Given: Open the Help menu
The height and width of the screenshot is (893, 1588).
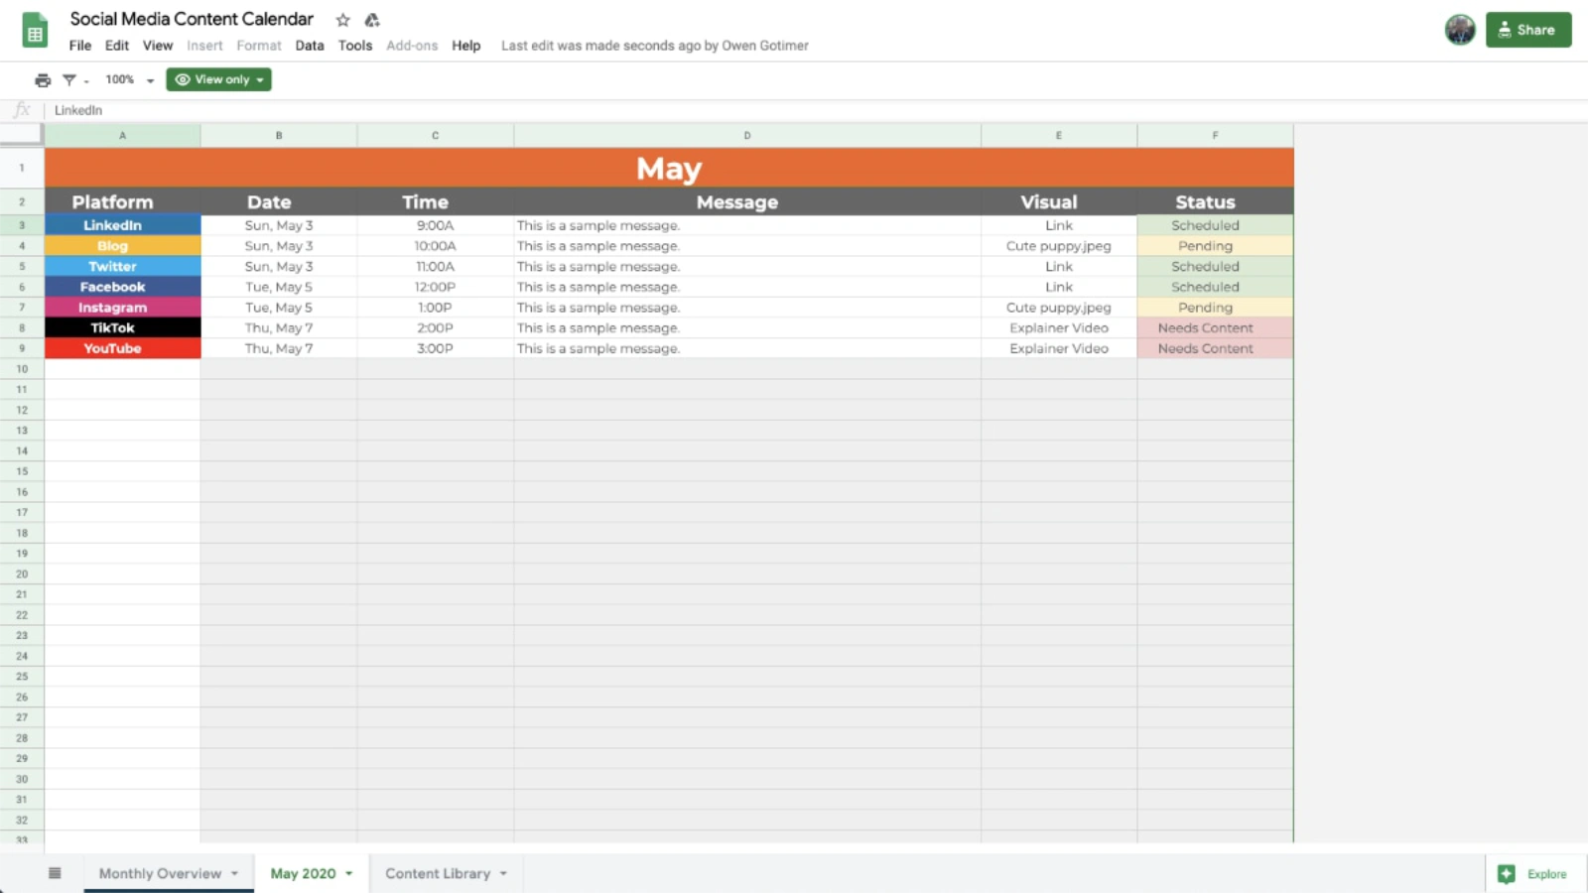Looking at the screenshot, I should point(466,46).
